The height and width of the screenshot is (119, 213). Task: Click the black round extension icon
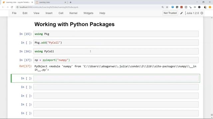coord(199,7)
